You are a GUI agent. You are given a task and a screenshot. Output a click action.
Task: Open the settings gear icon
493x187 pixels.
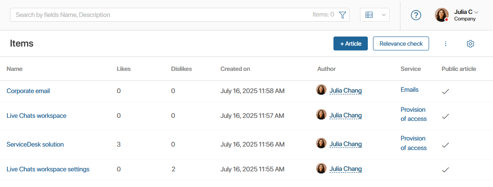pos(470,43)
